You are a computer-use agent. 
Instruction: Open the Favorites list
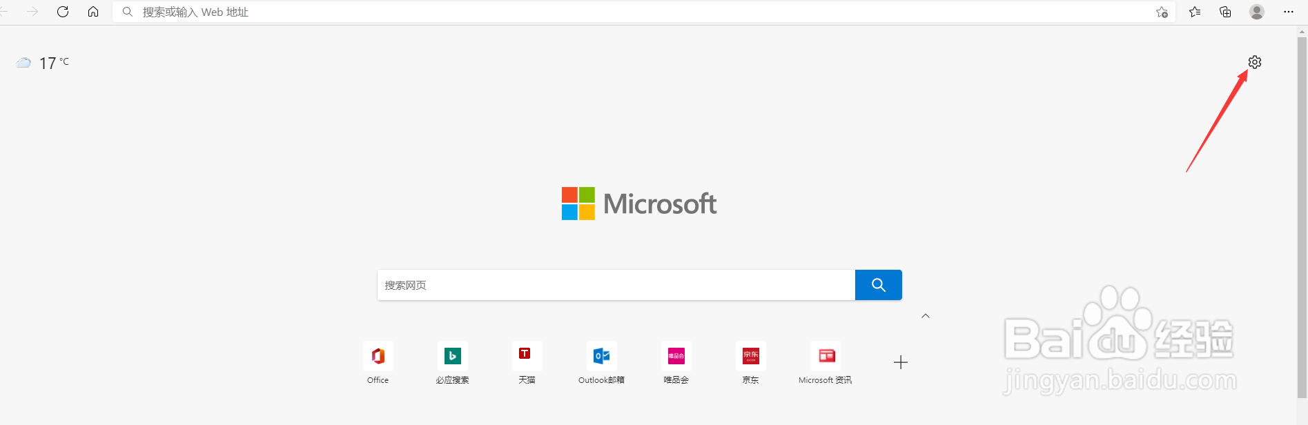coord(1195,12)
